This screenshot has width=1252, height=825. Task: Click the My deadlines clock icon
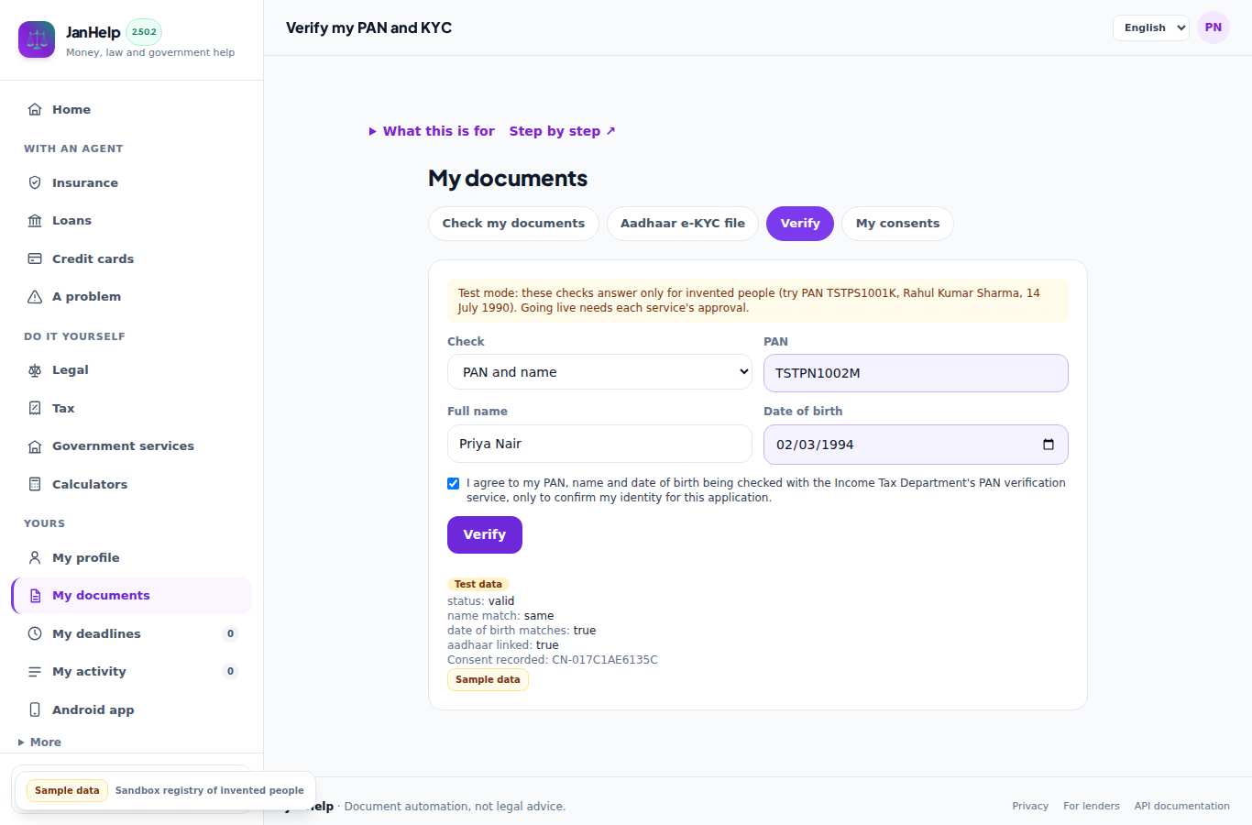tap(35, 633)
